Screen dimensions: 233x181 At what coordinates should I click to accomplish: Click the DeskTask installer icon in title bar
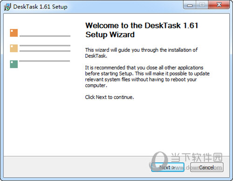tap(7, 7)
